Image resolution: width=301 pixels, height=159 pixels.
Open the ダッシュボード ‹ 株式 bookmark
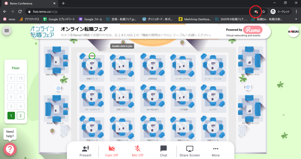pos(158,19)
